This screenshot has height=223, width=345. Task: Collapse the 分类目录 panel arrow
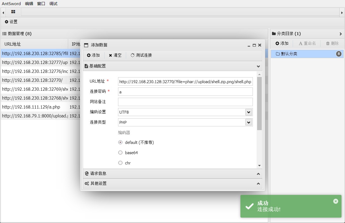[x=341, y=34]
